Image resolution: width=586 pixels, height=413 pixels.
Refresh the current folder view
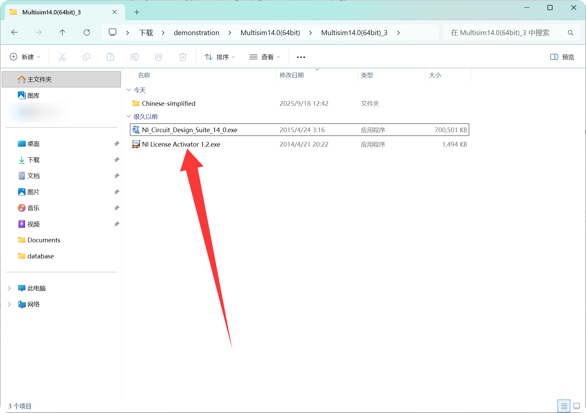click(x=87, y=32)
